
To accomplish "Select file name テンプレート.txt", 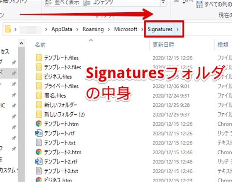I will click(x=60, y=143).
